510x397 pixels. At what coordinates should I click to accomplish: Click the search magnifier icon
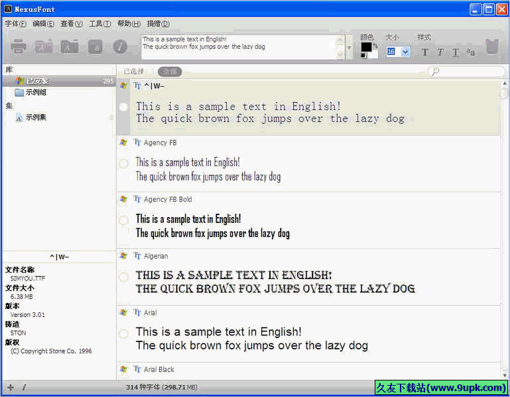(x=436, y=71)
